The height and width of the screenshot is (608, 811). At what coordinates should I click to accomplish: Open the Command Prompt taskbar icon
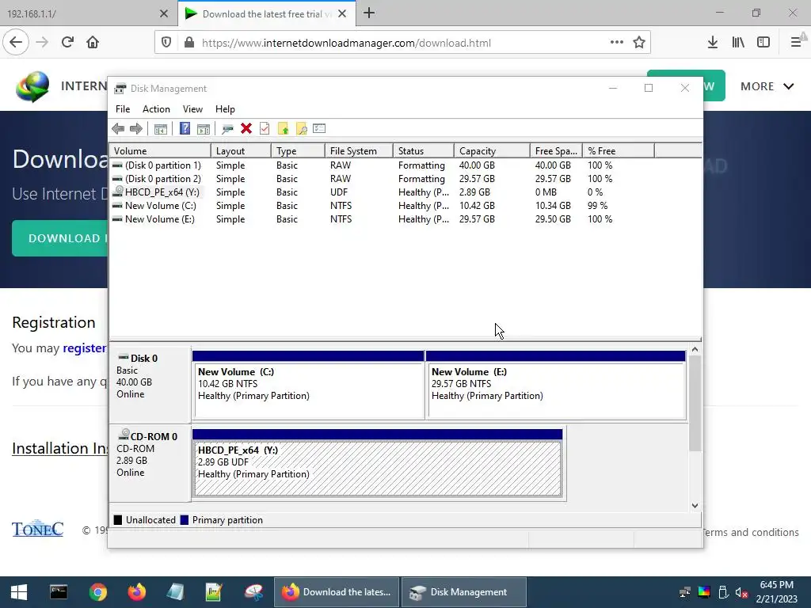tap(59, 592)
